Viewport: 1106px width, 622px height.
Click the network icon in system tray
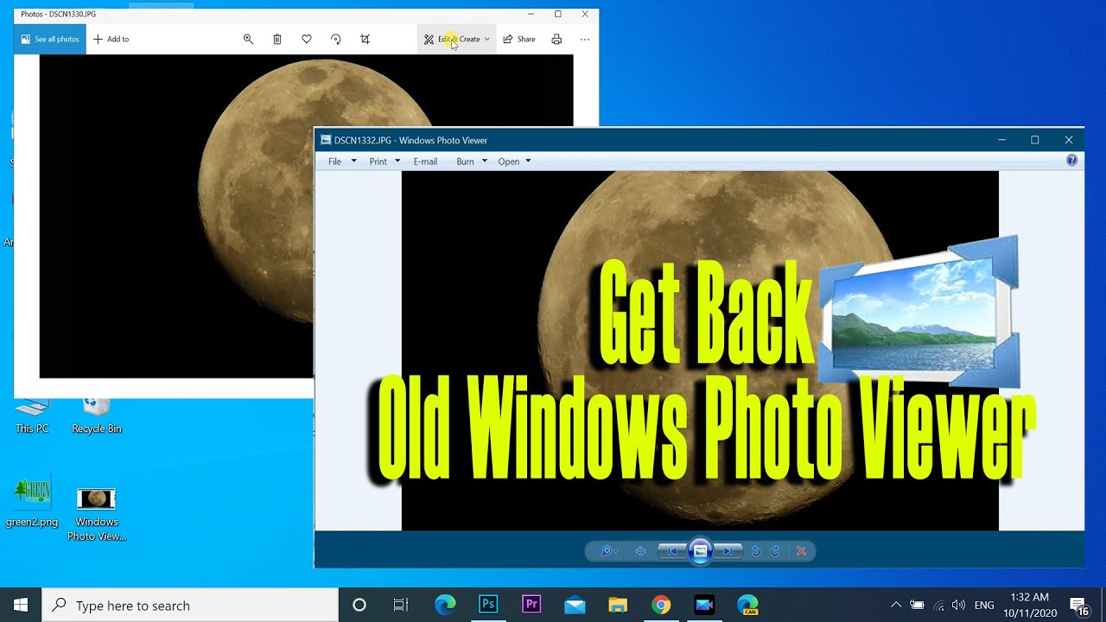938,605
